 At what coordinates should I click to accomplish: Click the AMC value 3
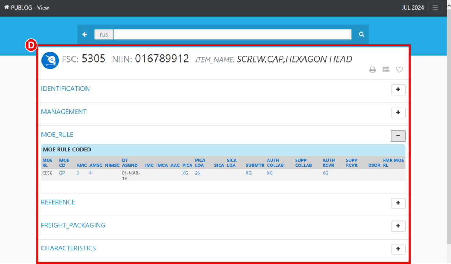pos(78,173)
